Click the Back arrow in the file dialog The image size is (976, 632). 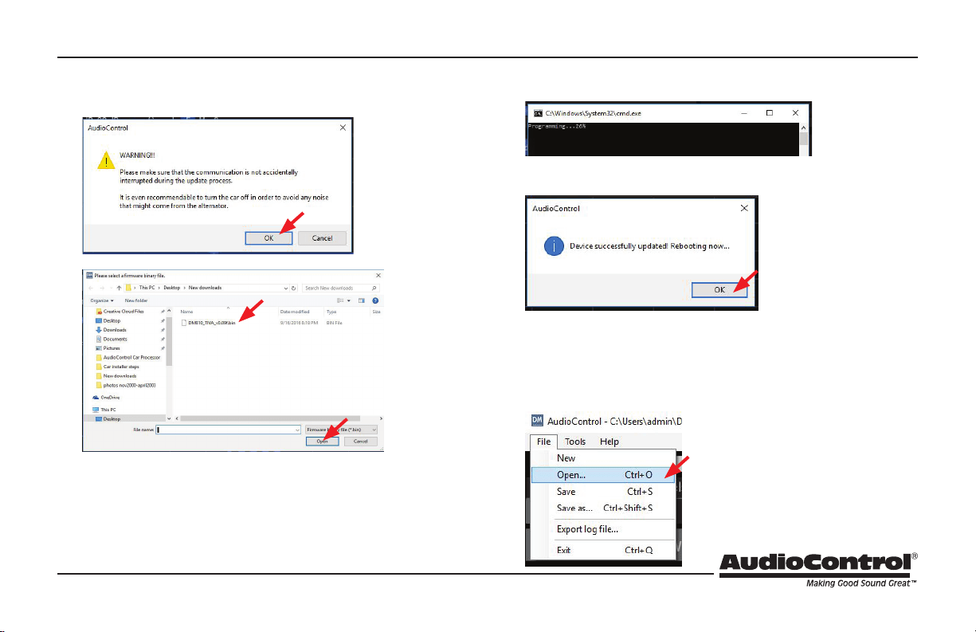point(91,288)
